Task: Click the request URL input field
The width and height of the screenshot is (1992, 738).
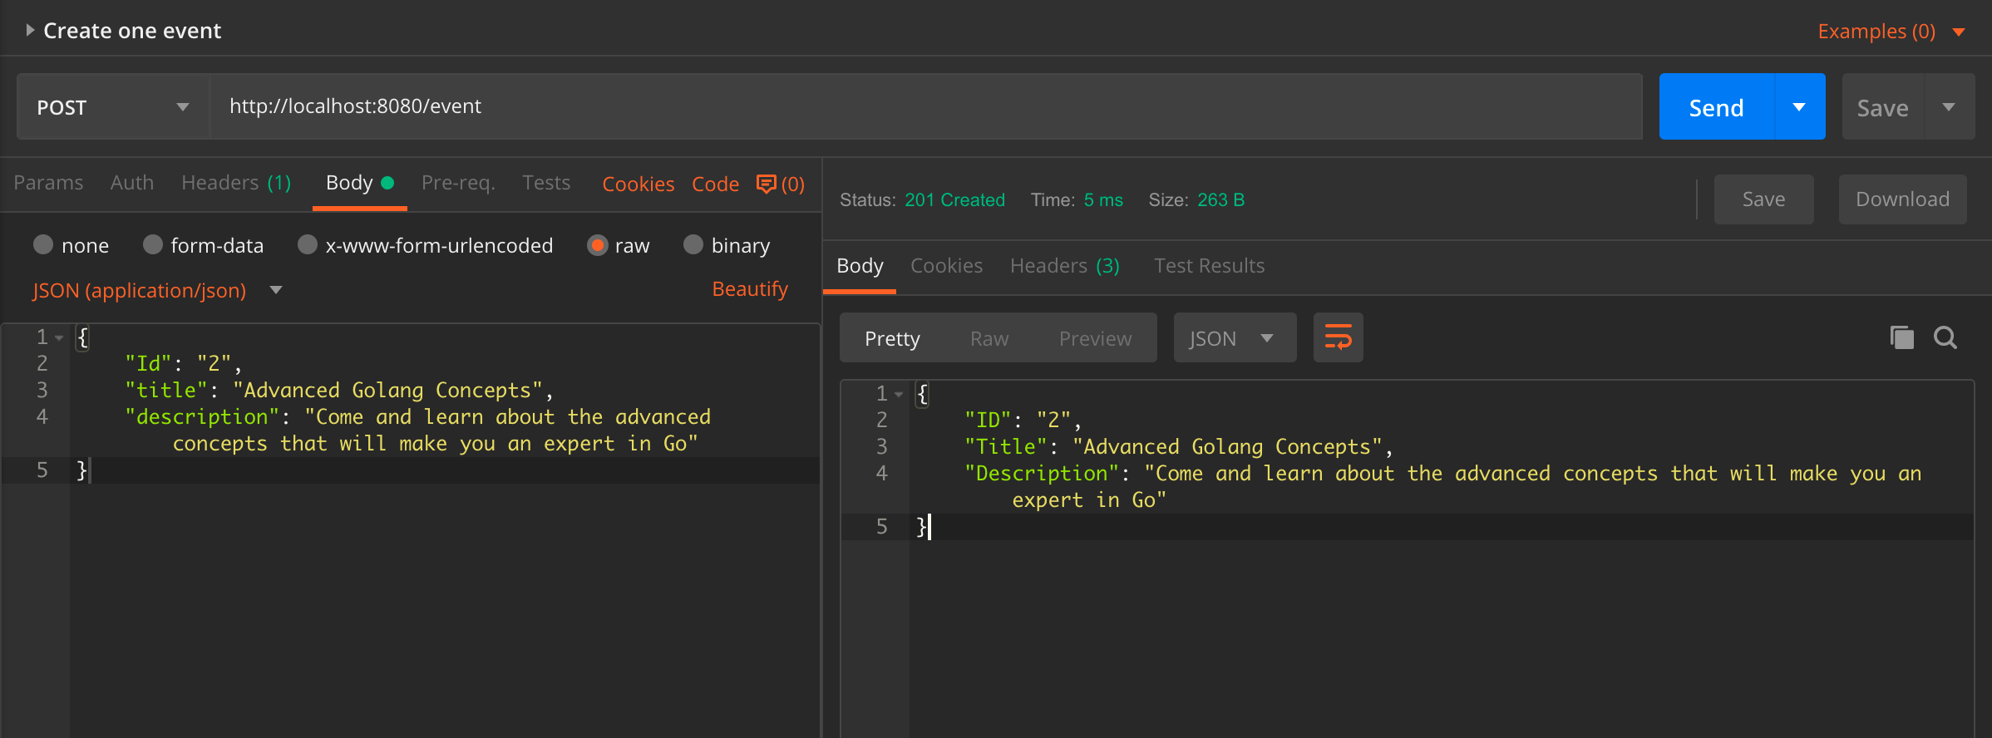Action: pyautogui.click(x=923, y=106)
